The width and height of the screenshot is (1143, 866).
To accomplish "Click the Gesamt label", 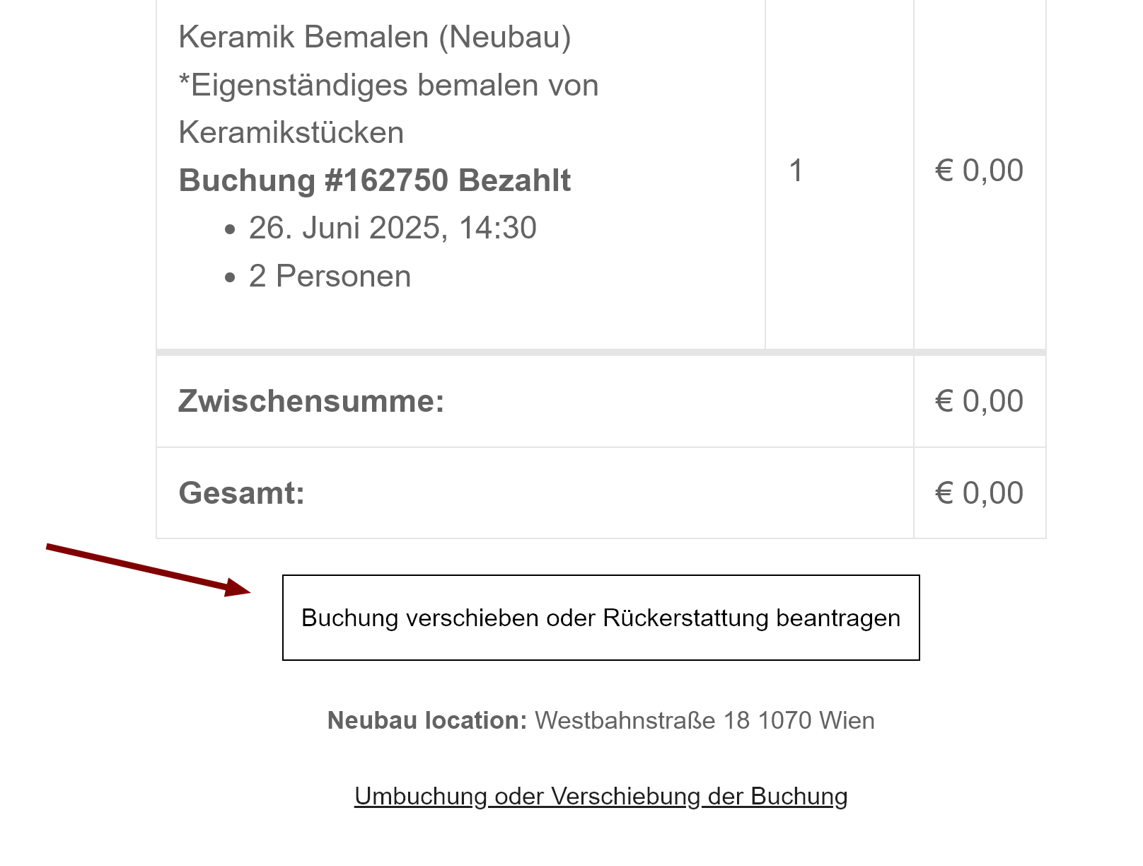I will pyautogui.click(x=241, y=493).
